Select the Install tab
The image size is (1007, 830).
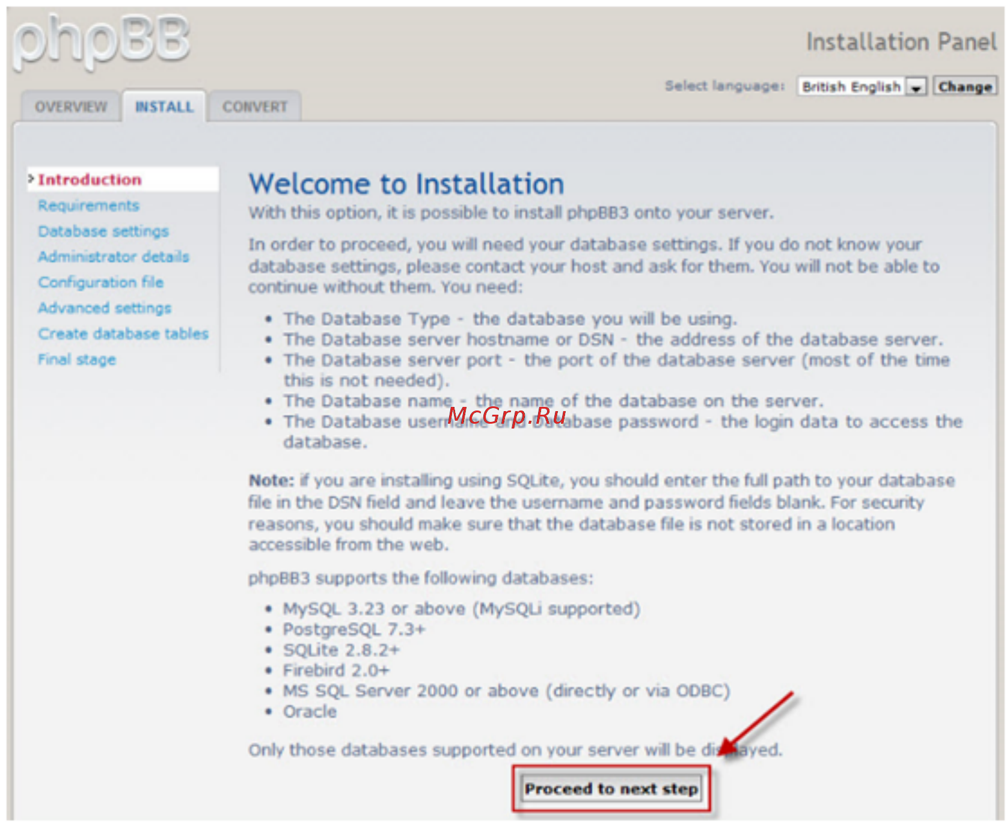point(164,107)
